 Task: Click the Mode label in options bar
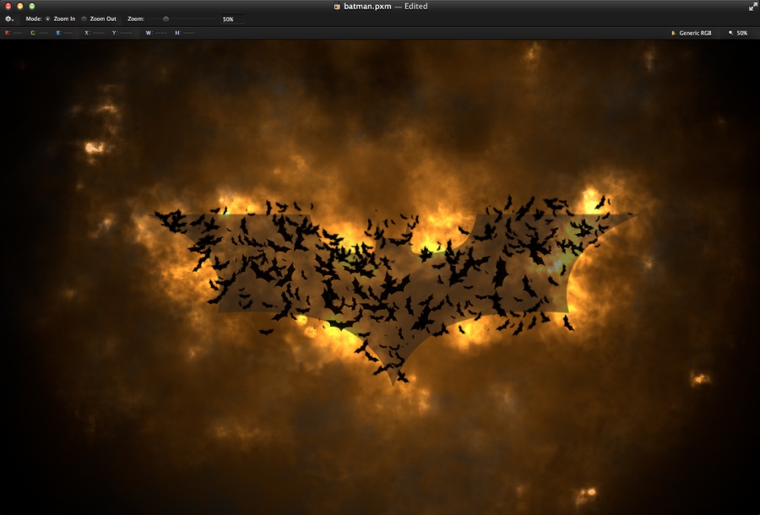click(34, 19)
